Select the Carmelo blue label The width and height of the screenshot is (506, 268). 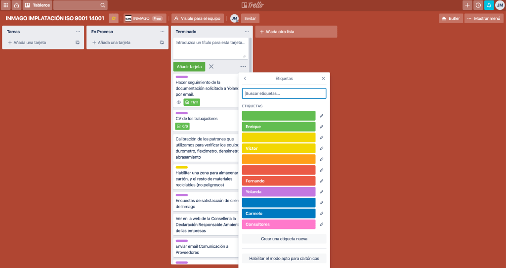point(279,214)
